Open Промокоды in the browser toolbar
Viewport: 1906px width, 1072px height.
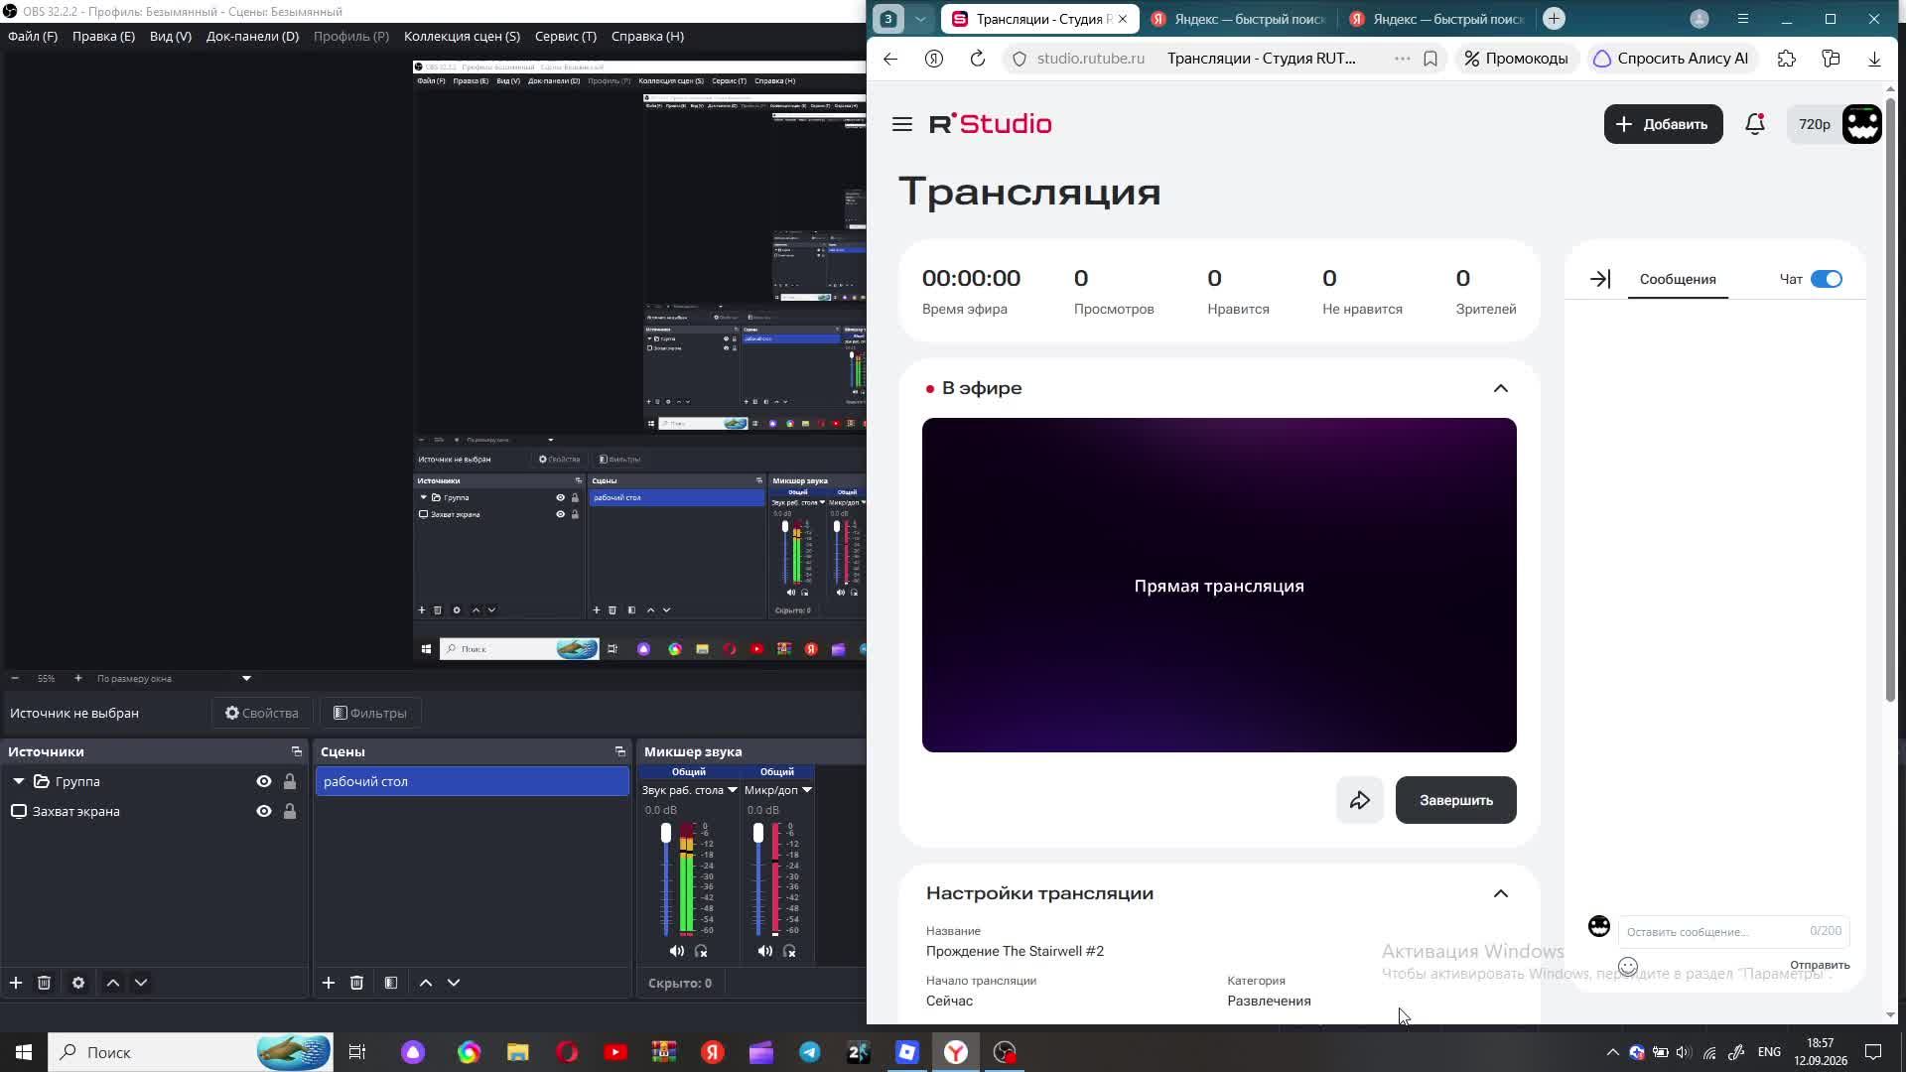tap(1517, 59)
